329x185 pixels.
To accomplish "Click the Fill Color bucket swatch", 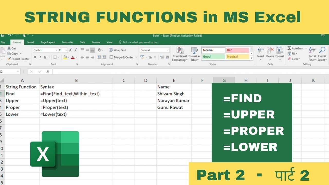I will click(65, 57).
